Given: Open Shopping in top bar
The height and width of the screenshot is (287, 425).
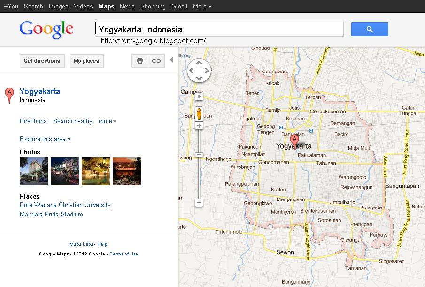Looking at the screenshot, I should pyautogui.click(x=153, y=6).
